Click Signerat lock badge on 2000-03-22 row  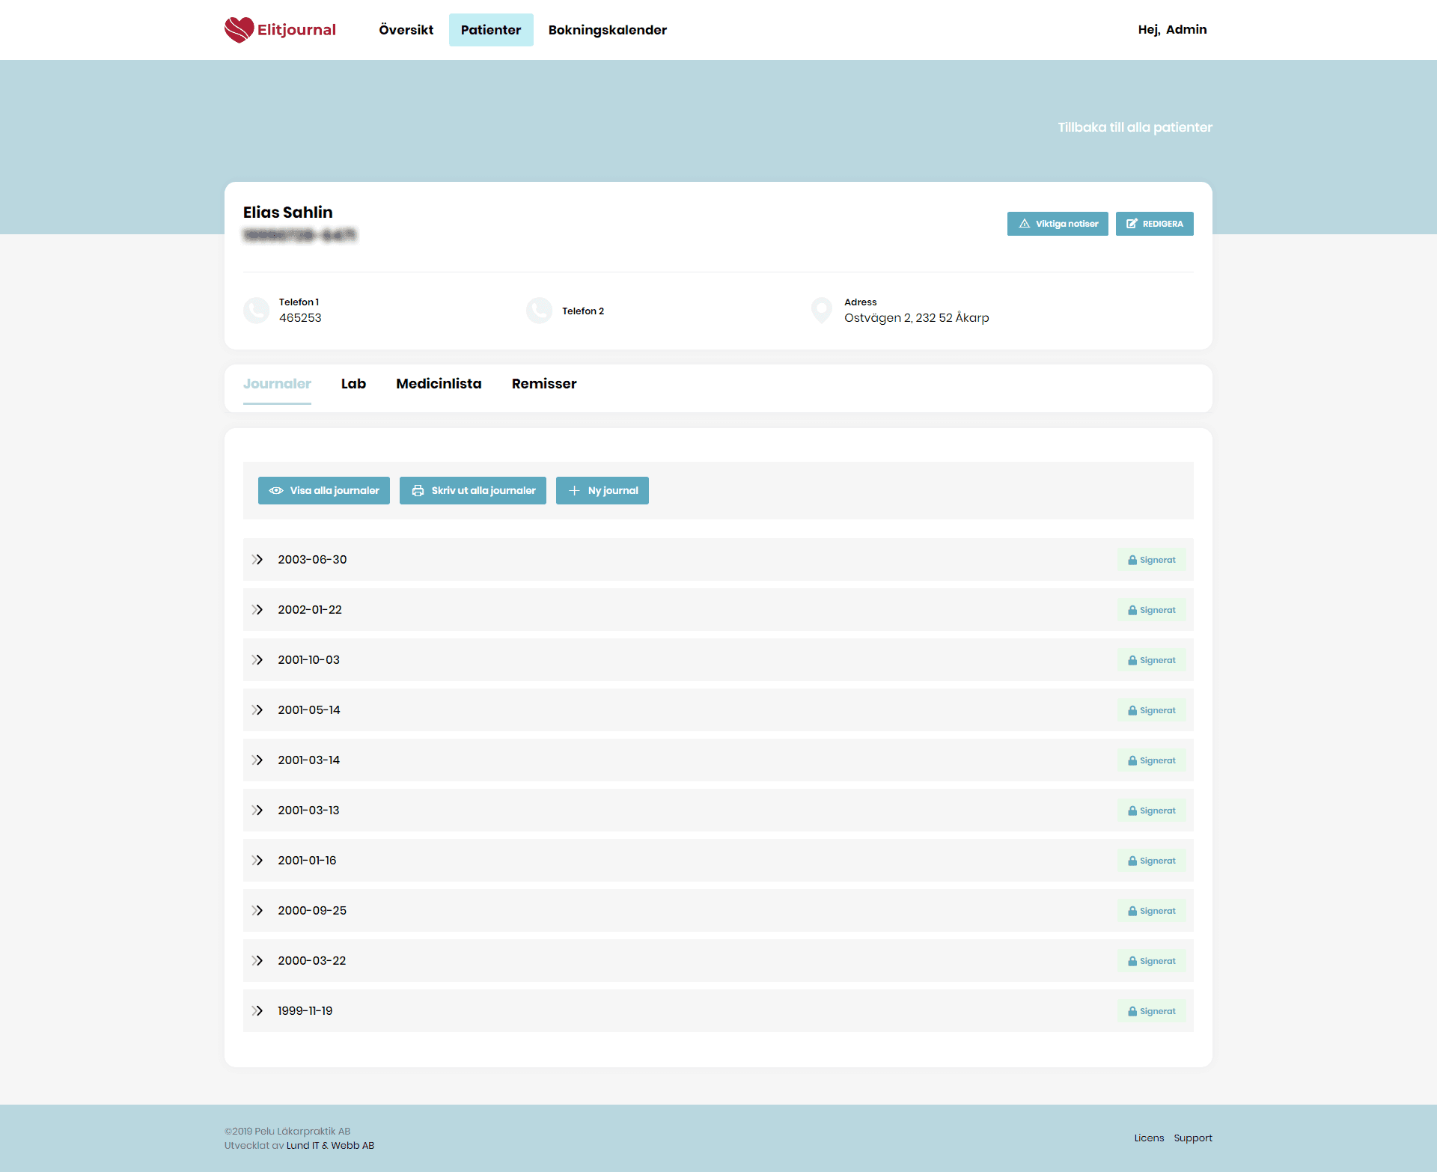(x=1152, y=961)
